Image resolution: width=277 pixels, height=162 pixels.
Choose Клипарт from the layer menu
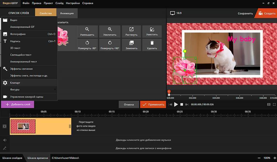15,83
